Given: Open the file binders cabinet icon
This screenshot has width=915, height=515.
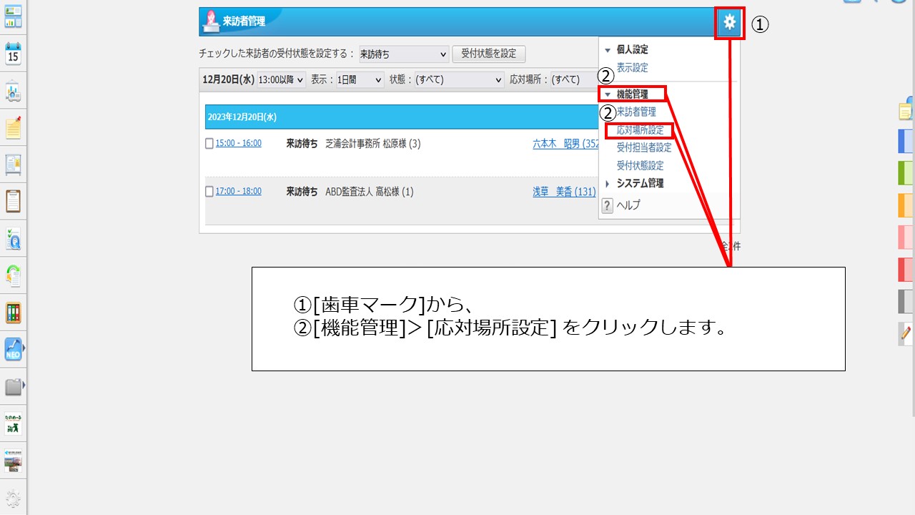Looking at the screenshot, I should click(13, 313).
